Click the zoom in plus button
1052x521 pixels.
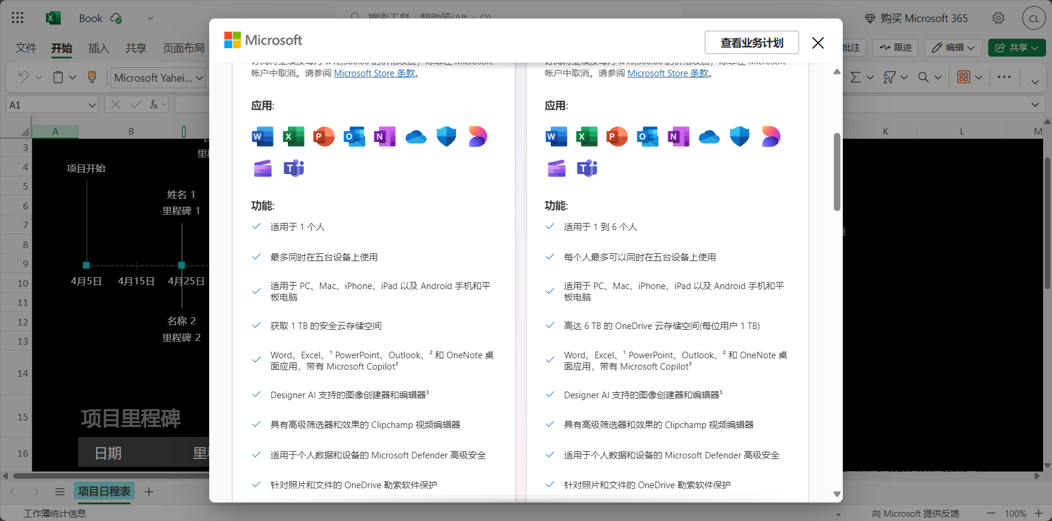[x=1038, y=513]
